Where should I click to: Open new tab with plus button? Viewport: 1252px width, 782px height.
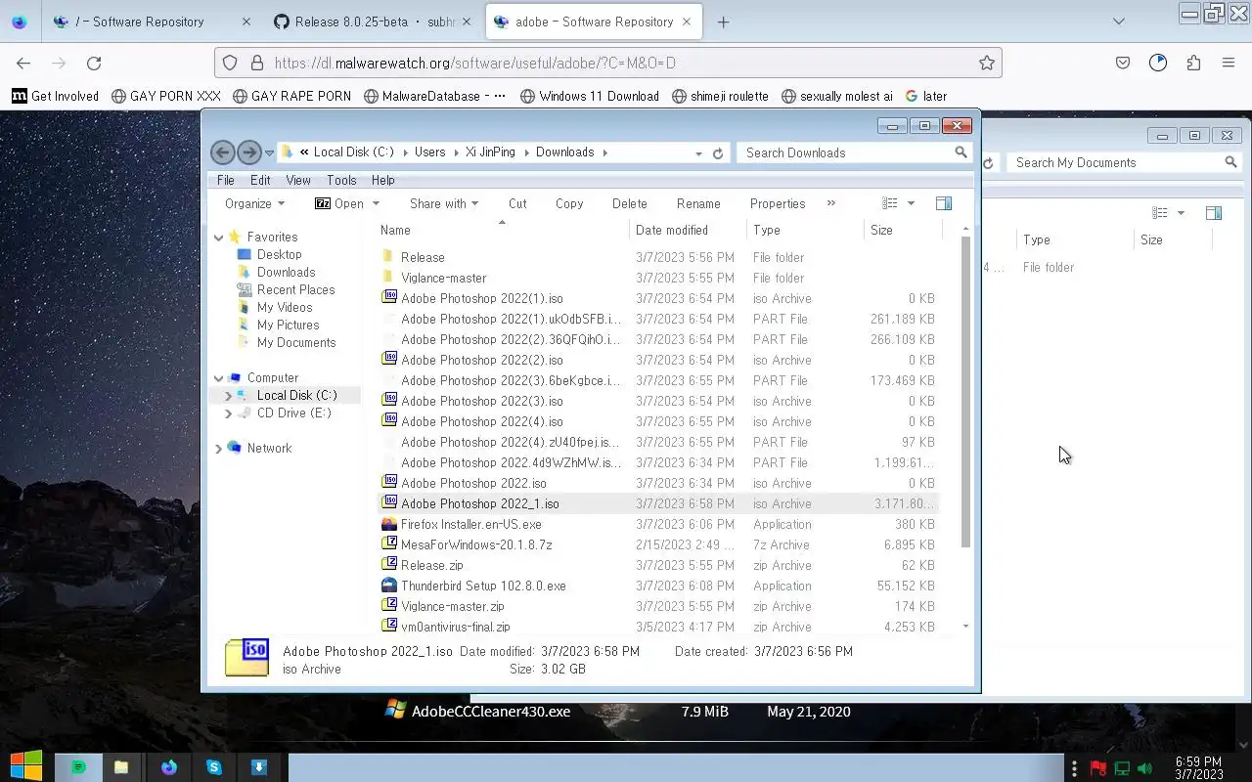coord(723,22)
